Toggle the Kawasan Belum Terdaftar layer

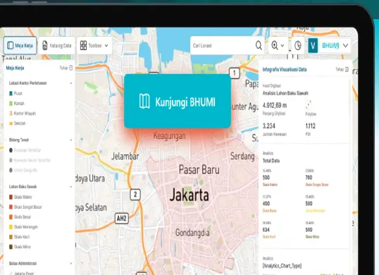30,160
